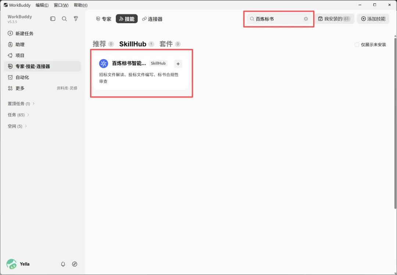
Task: Open the 帮助(H) menu
Action: pos(81,5)
